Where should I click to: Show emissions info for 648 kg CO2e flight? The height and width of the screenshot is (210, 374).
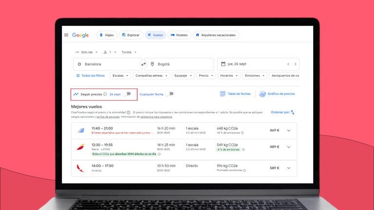243,133
